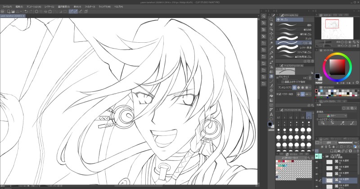
Task: Check the specify size on screen checkbox
Action: (x=283, y=82)
